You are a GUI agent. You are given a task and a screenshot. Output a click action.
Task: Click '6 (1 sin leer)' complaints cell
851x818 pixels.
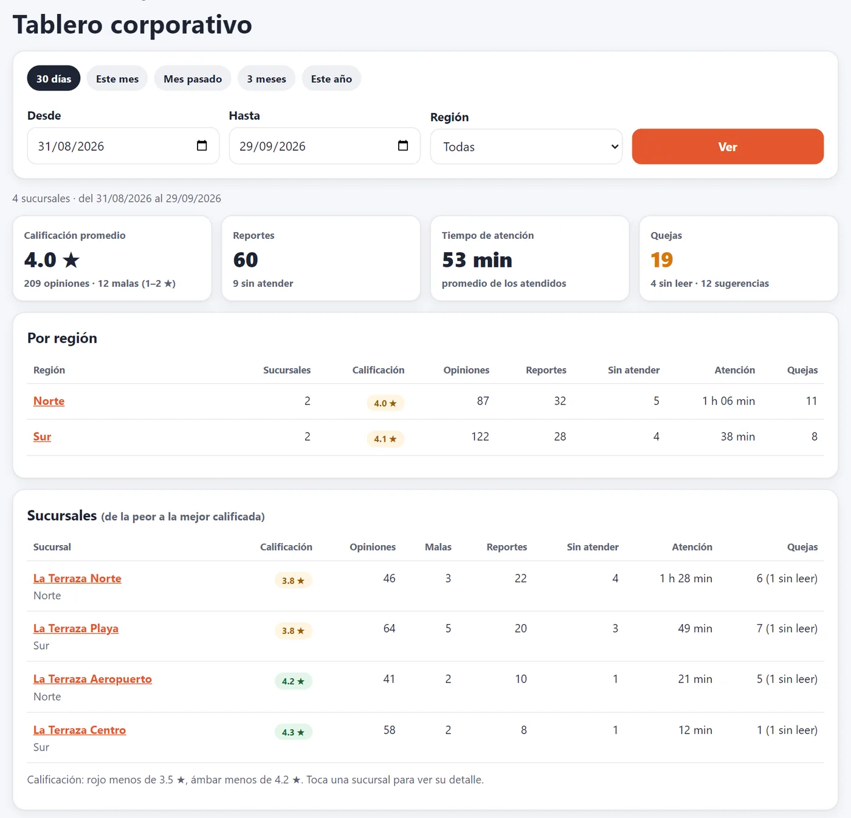[x=787, y=579]
